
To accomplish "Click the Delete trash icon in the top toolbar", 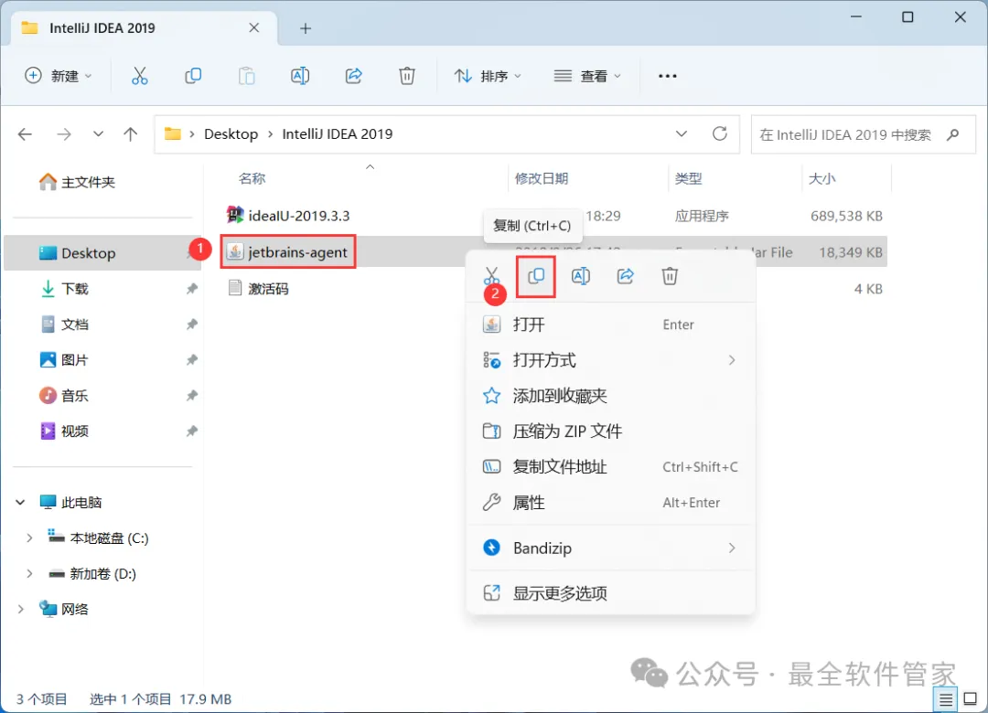I will [x=407, y=76].
